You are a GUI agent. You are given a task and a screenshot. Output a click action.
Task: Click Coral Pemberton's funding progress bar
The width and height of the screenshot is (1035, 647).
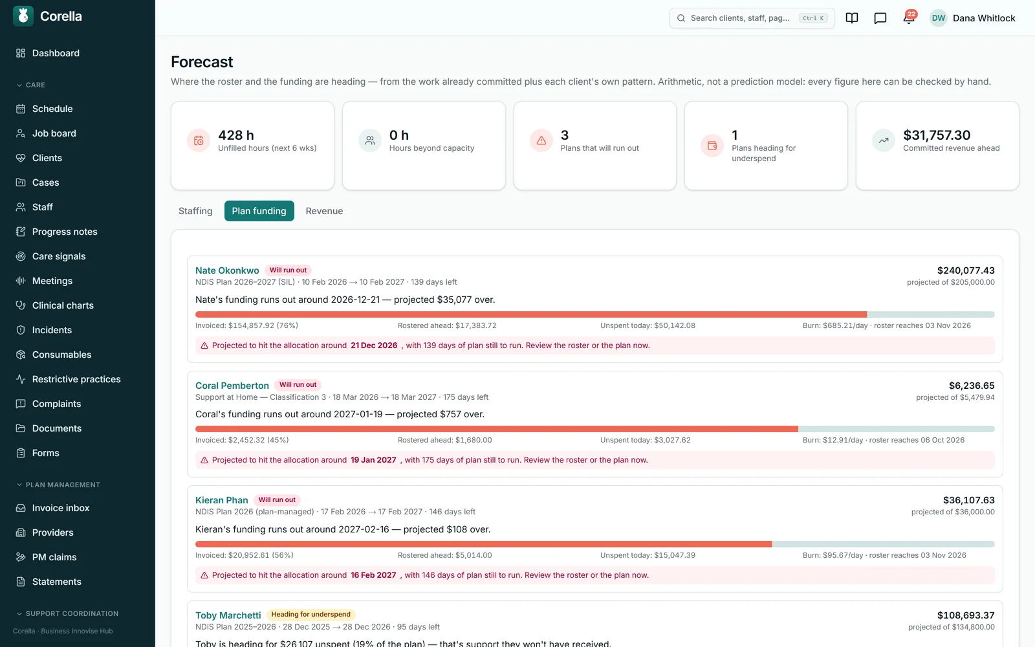pos(595,429)
